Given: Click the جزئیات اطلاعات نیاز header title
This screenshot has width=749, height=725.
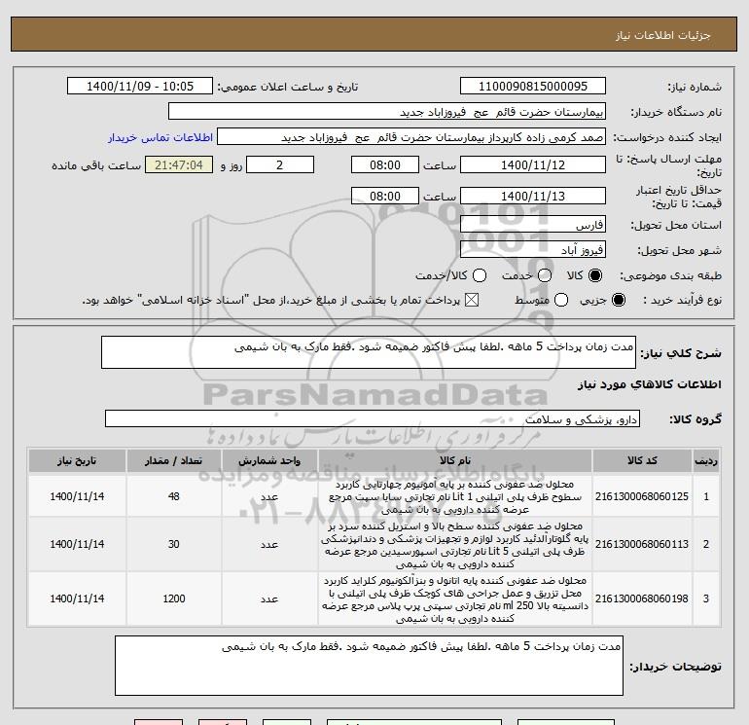Looking at the screenshot, I should click(663, 35).
